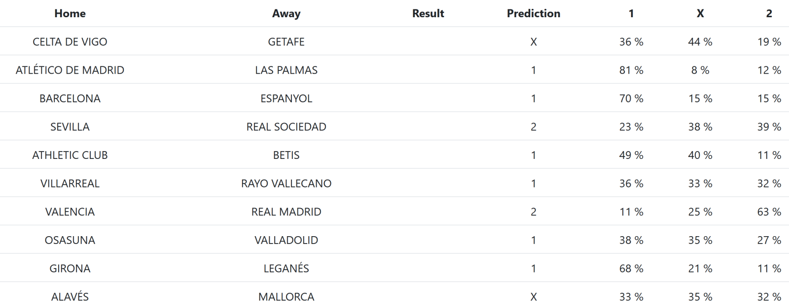This screenshot has height=307, width=789.
Task: Click REAL MADRID in the Away column
Action: (x=286, y=212)
